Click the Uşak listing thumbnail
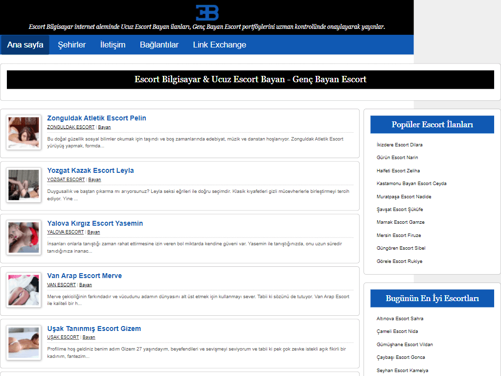The image size is (501, 376). (23, 342)
